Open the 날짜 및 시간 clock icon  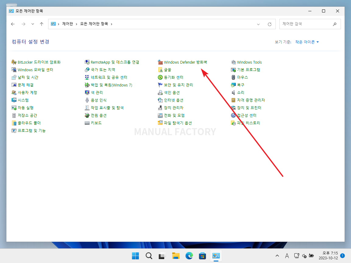14,77
